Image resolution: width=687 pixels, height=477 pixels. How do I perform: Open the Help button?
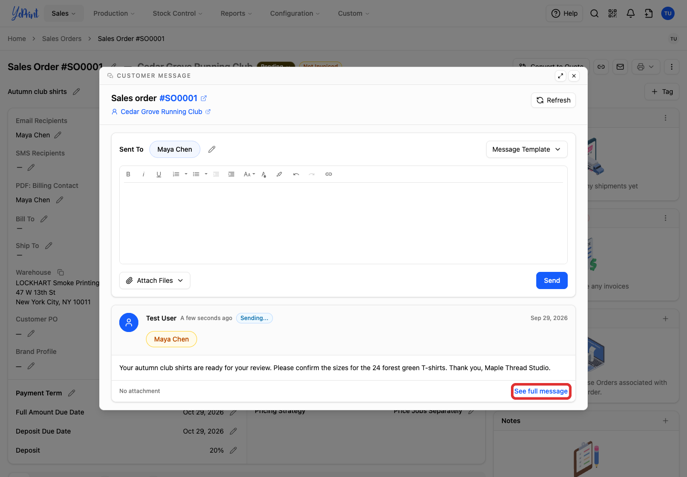[564, 13]
